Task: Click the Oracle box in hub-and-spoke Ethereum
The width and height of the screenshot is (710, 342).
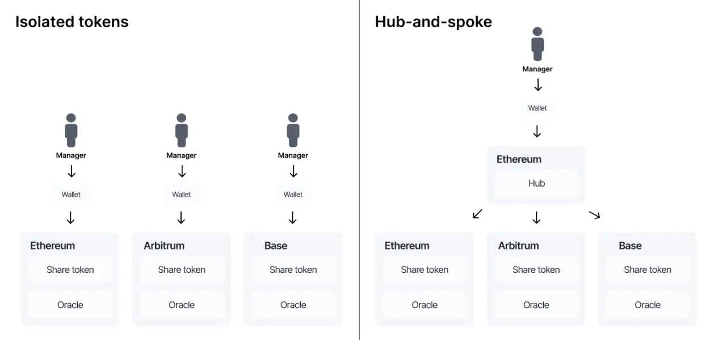Action: (425, 305)
